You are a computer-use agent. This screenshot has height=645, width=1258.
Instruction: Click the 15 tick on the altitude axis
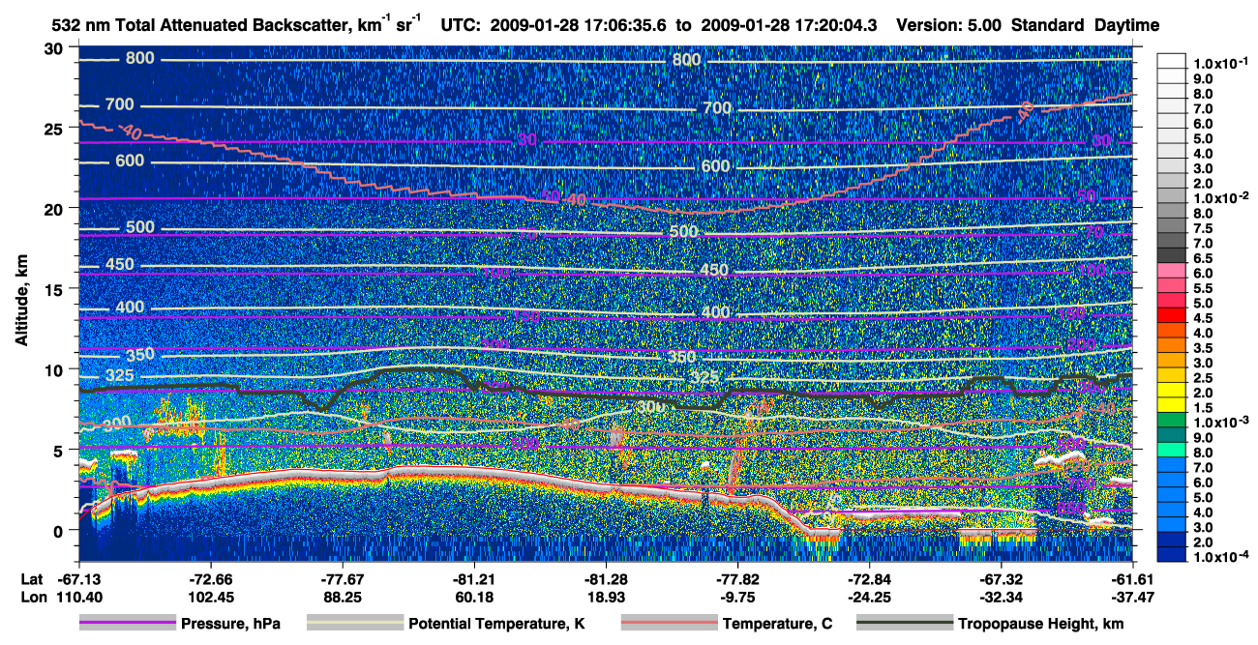(x=55, y=288)
